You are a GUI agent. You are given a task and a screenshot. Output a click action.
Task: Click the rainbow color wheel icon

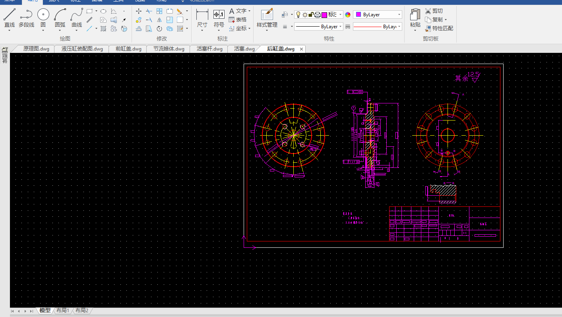coord(348,15)
